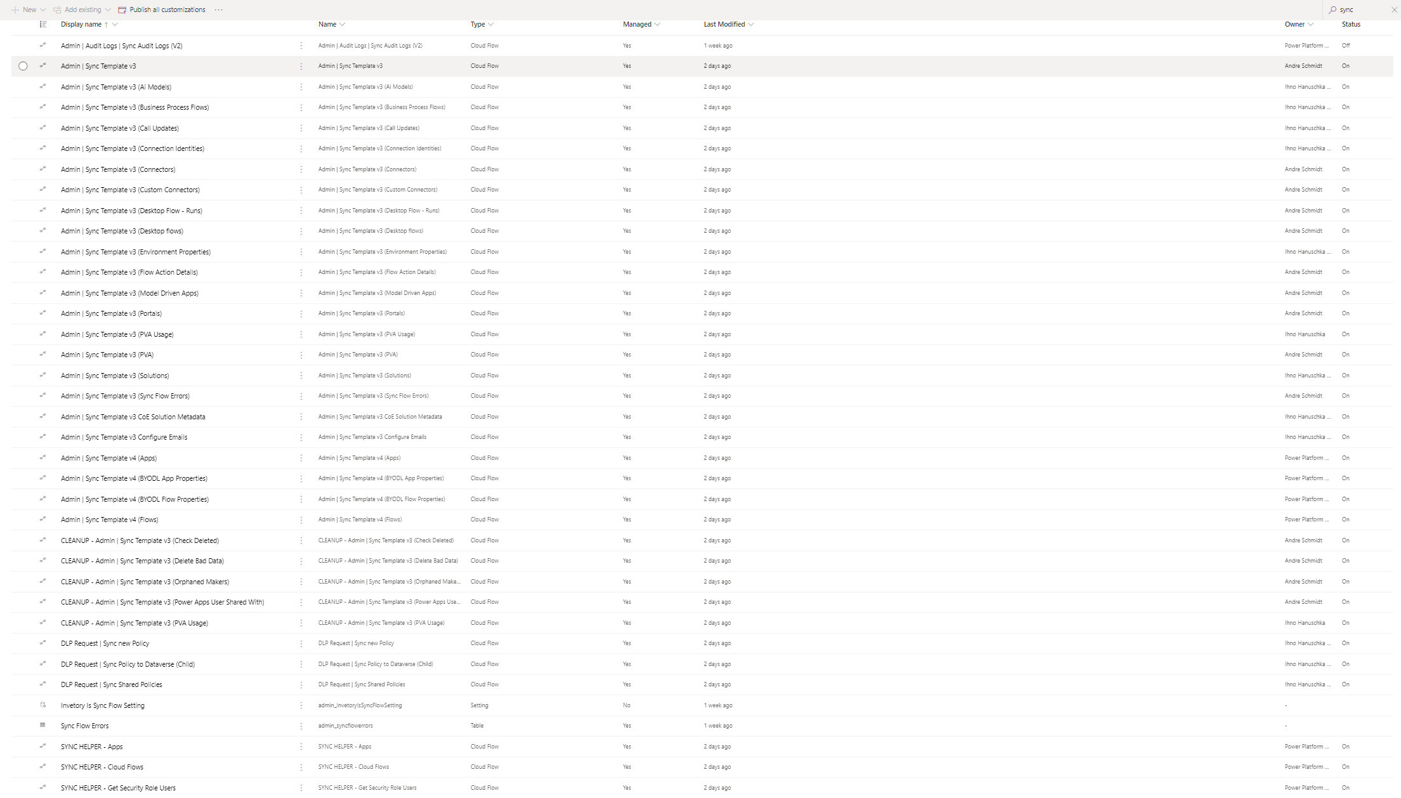
Task: Open the Display name column filter chevron
Action: 115,24
